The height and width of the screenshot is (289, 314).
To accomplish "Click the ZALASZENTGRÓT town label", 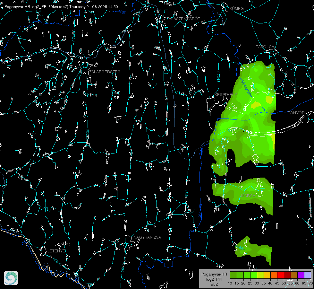I will click(x=183, y=19).
